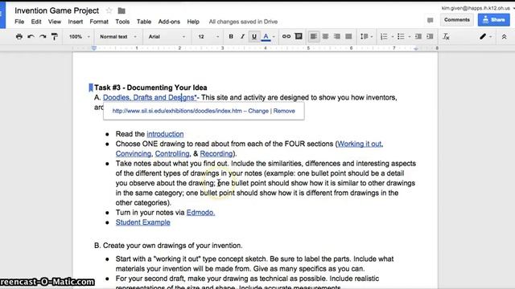
Task: Clear formatting with the Tx icon
Action: [446, 36]
